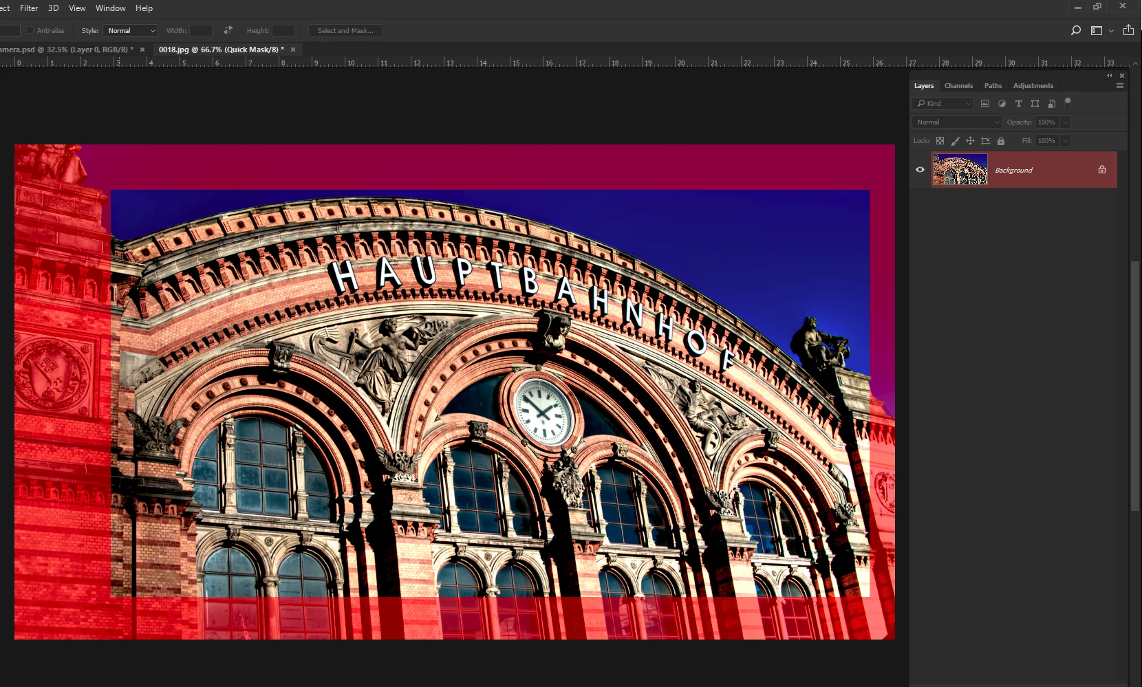Lock layer position
This screenshot has width=1142, height=687.
(970, 141)
